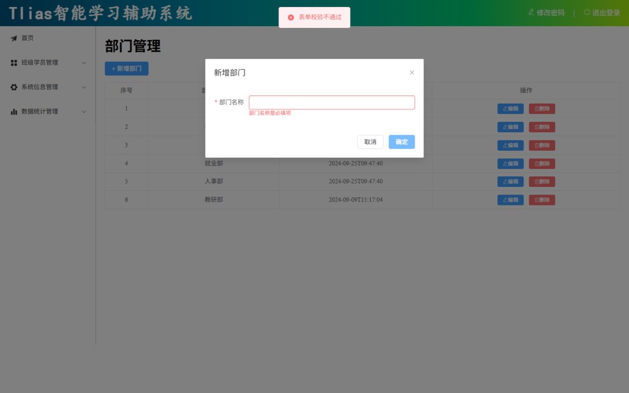629x393 pixels.
Task: Open 修改密码 link in header
Action: [546, 13]
